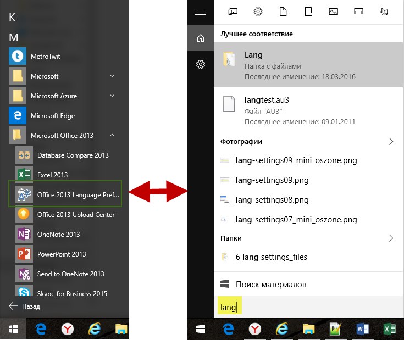Screen dimensions: 404x340
Task: Open File Explorer from right taskbar
Action: (309, 329)
